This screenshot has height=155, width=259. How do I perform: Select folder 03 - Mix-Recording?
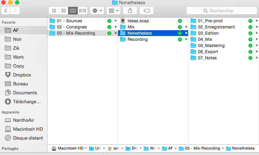[83, 33]
